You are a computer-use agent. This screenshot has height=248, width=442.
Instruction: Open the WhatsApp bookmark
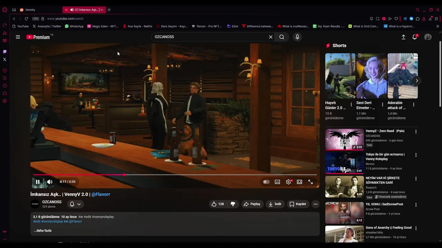pyautogui.click(x=74, y=26)
